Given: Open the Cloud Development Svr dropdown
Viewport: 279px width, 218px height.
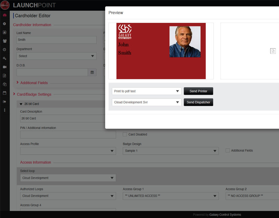Looking at the screenshot, I should pyautogui.click(x=147, y=102).
